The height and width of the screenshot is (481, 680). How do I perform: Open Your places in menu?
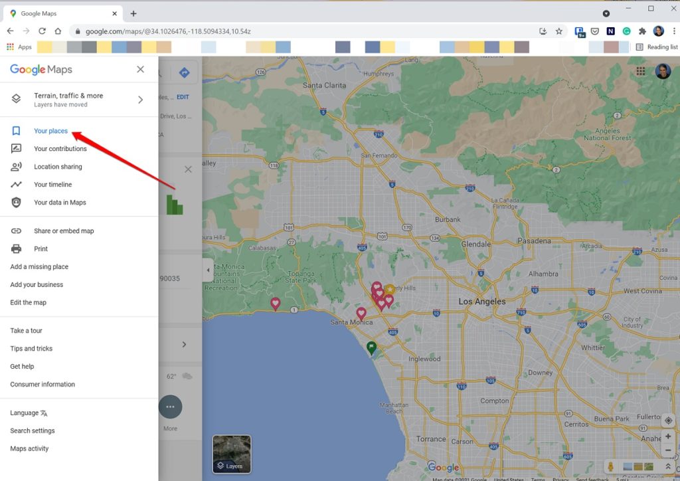click(x=50, y=131)
